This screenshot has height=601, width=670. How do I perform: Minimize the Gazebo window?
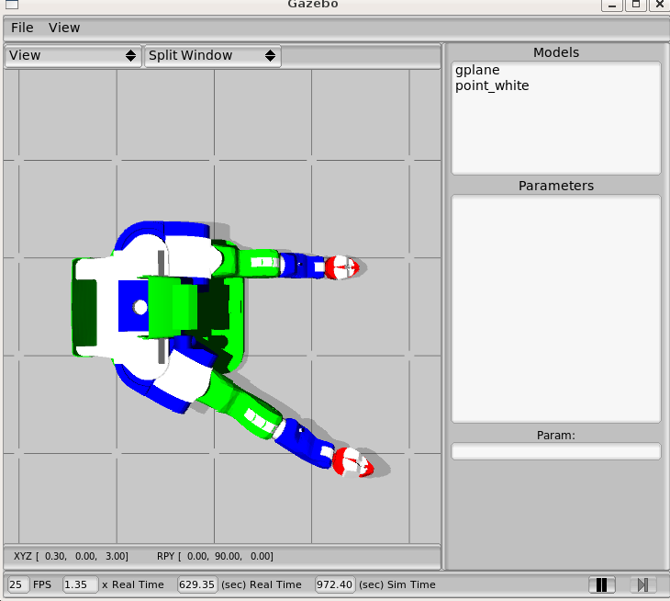[x=610, y=5]
